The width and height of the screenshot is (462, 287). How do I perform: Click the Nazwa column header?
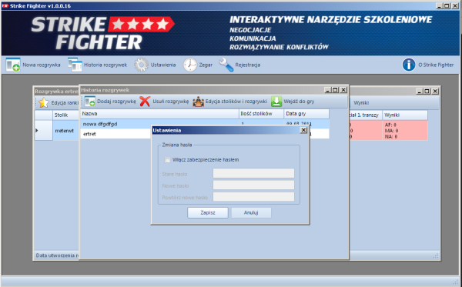(159, 114)
